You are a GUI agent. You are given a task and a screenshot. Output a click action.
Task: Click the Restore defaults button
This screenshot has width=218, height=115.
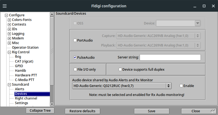coord(82,111)
